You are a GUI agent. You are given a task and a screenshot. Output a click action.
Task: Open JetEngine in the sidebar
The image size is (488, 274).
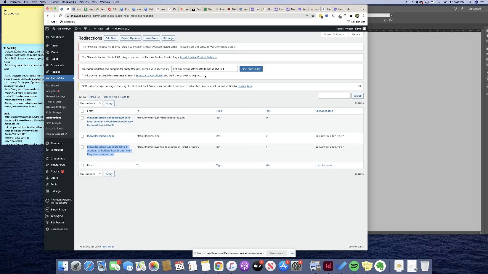click(x=57, y=216)
